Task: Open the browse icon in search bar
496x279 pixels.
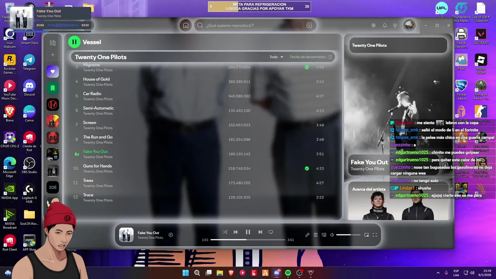Action: pos(309,25)
